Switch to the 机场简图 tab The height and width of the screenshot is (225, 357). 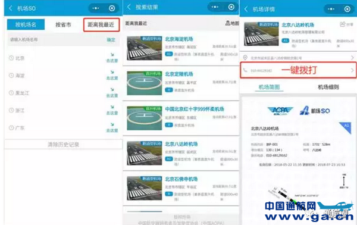[x=269, y=87]
